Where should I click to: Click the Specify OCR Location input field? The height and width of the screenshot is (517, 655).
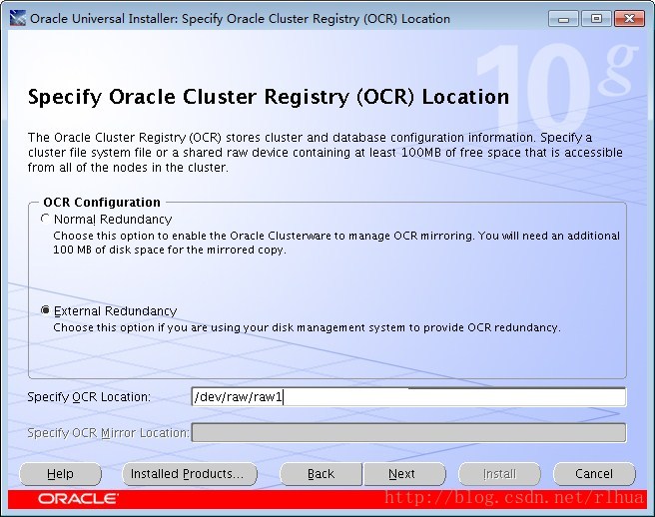408,396
